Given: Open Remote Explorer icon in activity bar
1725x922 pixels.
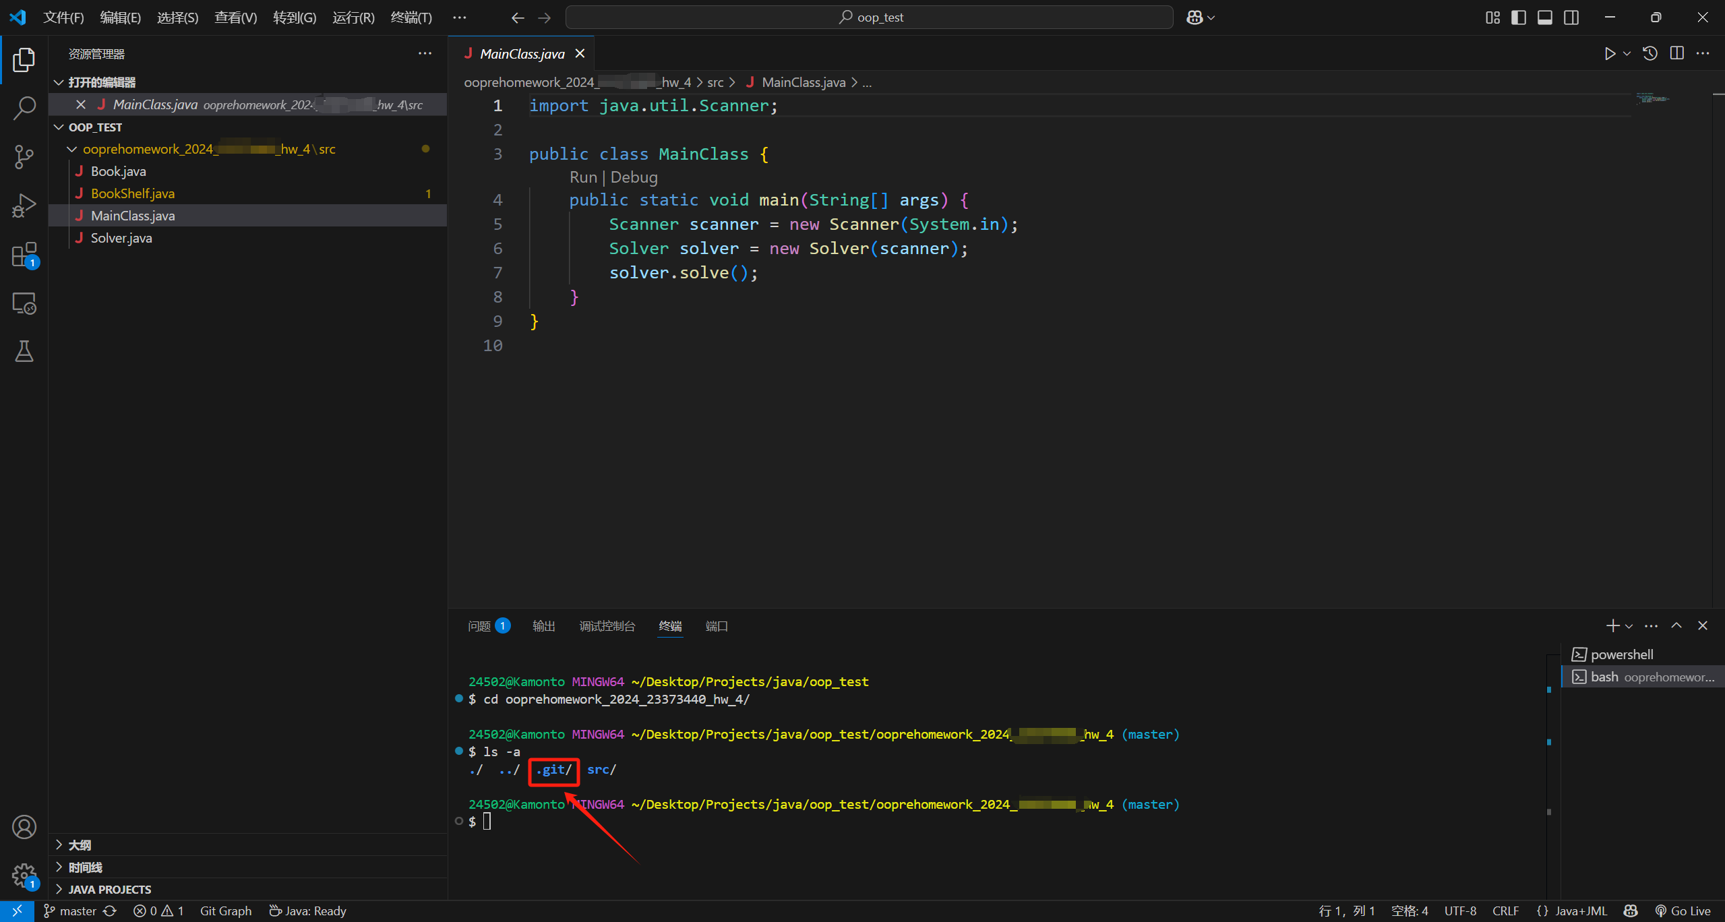Looking at the screenshot, I should 24,304.
